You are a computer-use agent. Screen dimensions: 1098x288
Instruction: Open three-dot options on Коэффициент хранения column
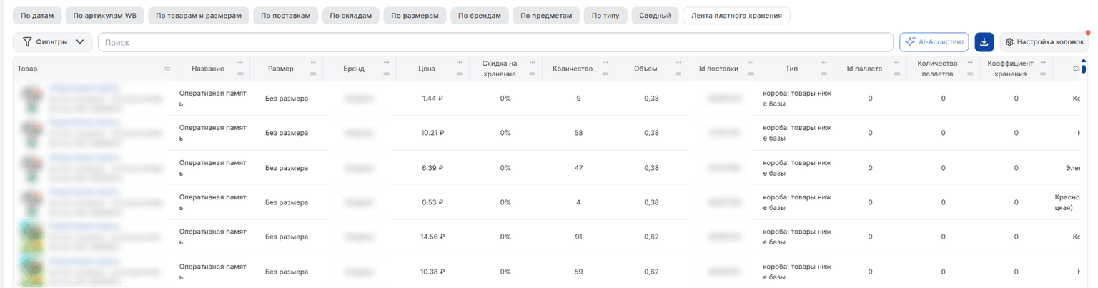1042,62
